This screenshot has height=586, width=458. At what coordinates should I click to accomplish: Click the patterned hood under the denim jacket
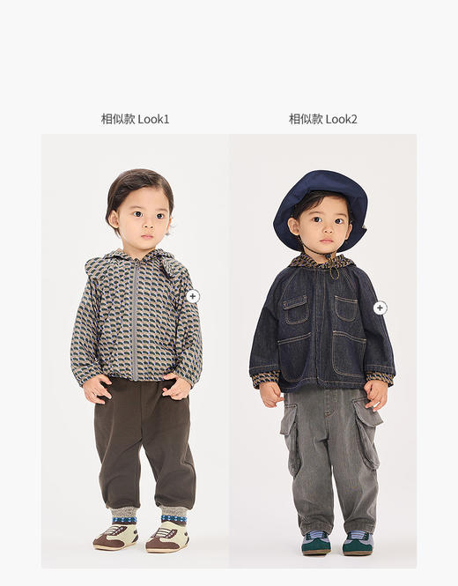pyautogui.click(x=321, y=261)
